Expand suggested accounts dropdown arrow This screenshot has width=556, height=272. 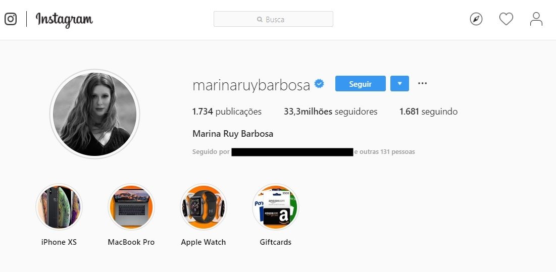tap(399, 84)
